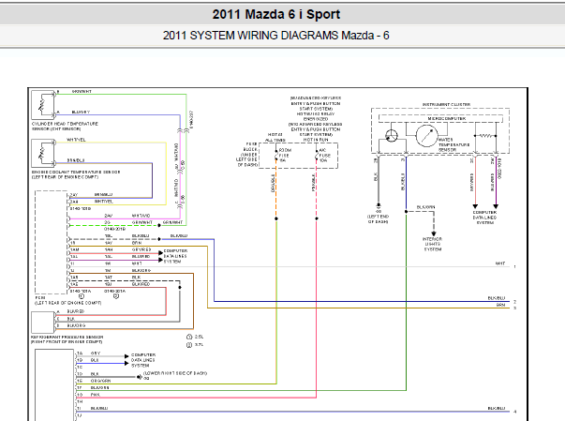Click the refrigerant pressure sensor box
This screenshot has height=421, width=565.
point(42,323)
